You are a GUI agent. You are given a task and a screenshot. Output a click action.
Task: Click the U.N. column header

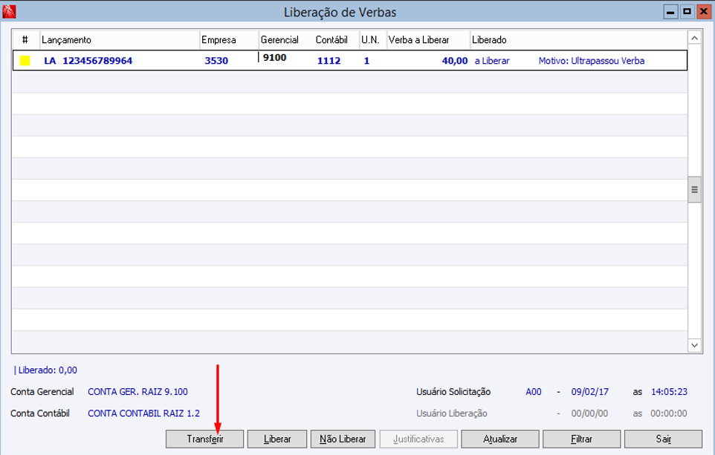373,40
